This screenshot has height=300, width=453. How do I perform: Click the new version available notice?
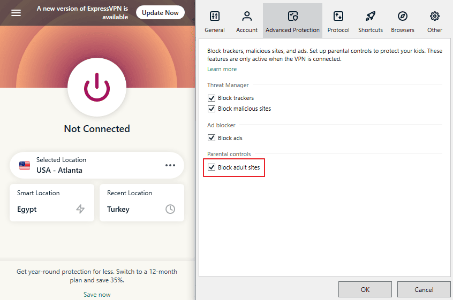82,13
